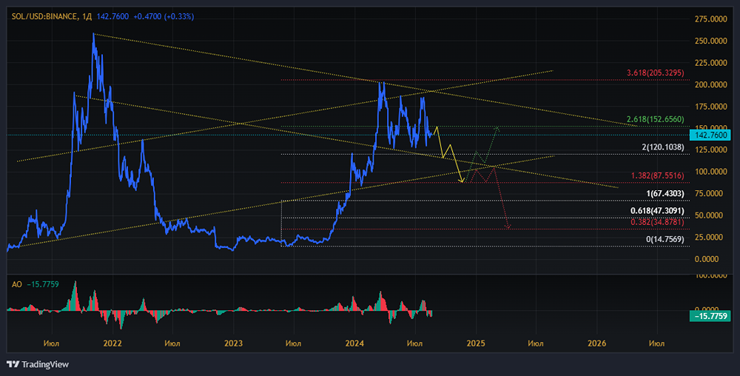Click the Июл label following 2026
This screenshot has width=740, height=376.
point(656,343)
